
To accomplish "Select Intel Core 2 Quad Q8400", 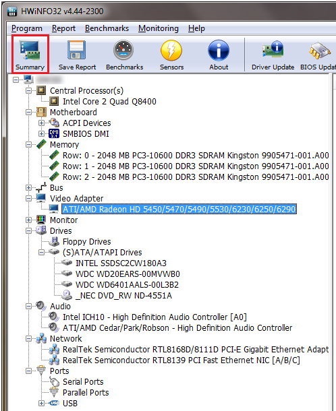I will point(109,102).
